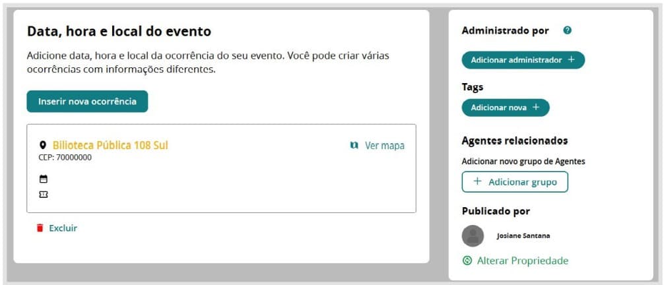Click the help icon beside Administrado por
This screenshot has width=664, height=285.
567,30
